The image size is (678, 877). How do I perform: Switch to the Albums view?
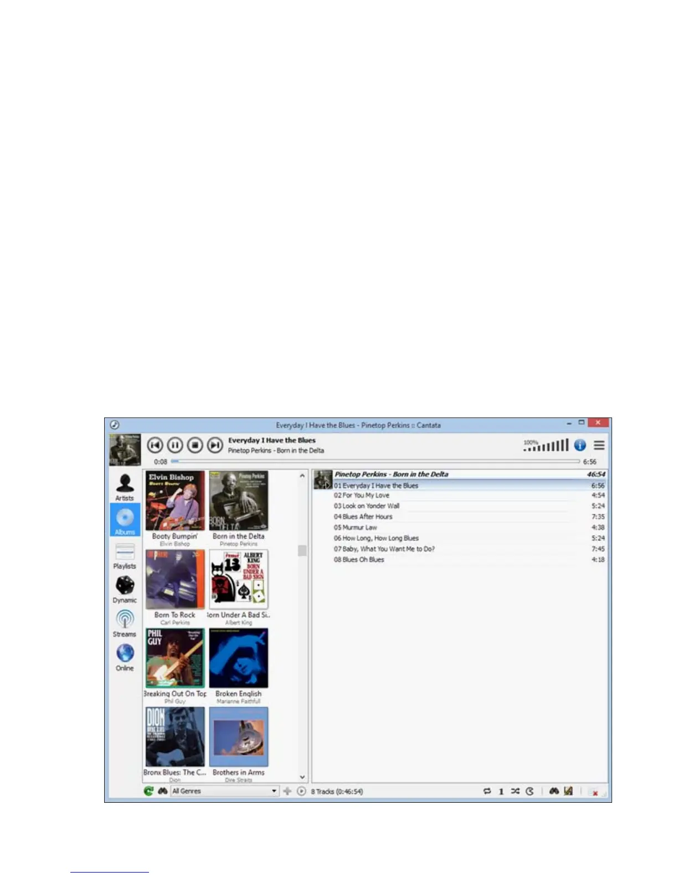click(x=125, y=520)
